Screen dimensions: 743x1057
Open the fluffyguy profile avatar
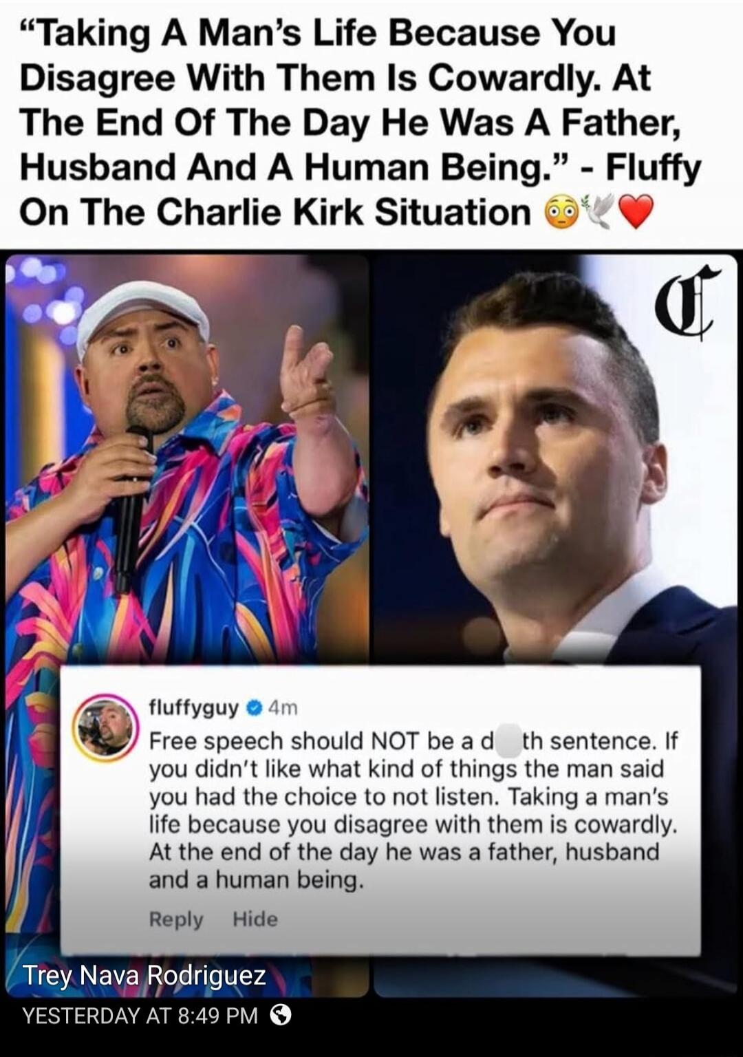[x=105, y=727]
